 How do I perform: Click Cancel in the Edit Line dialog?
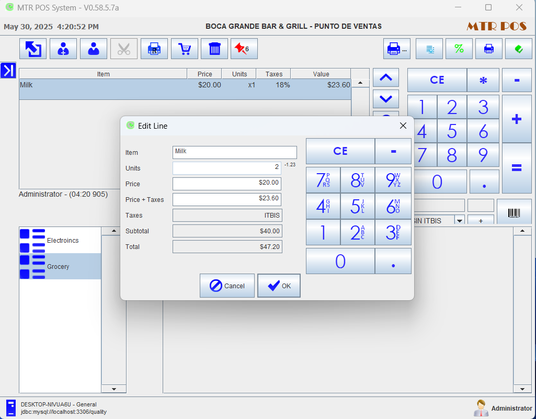click(227, 286)
